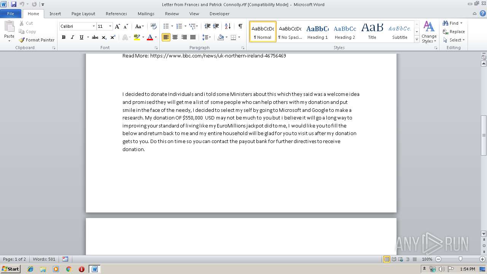Open Google Chrome from the taskbar
The width and height of the screenshot is (487, 274).
[68, 269]
